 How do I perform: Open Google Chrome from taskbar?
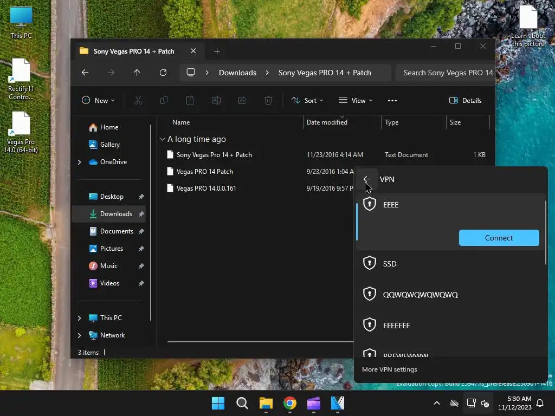tap(290, 403)
